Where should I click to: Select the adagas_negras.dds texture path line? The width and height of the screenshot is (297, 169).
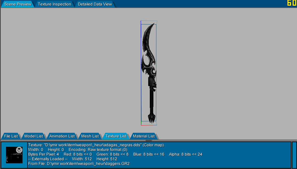pos(96,145)
